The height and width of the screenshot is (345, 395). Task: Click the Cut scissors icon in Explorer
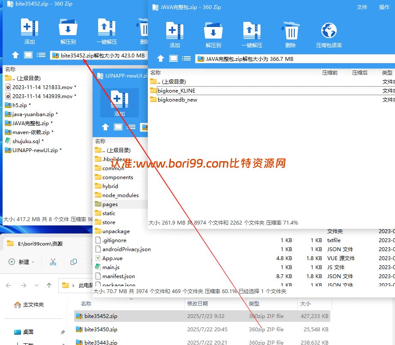(x=53, y=262)
